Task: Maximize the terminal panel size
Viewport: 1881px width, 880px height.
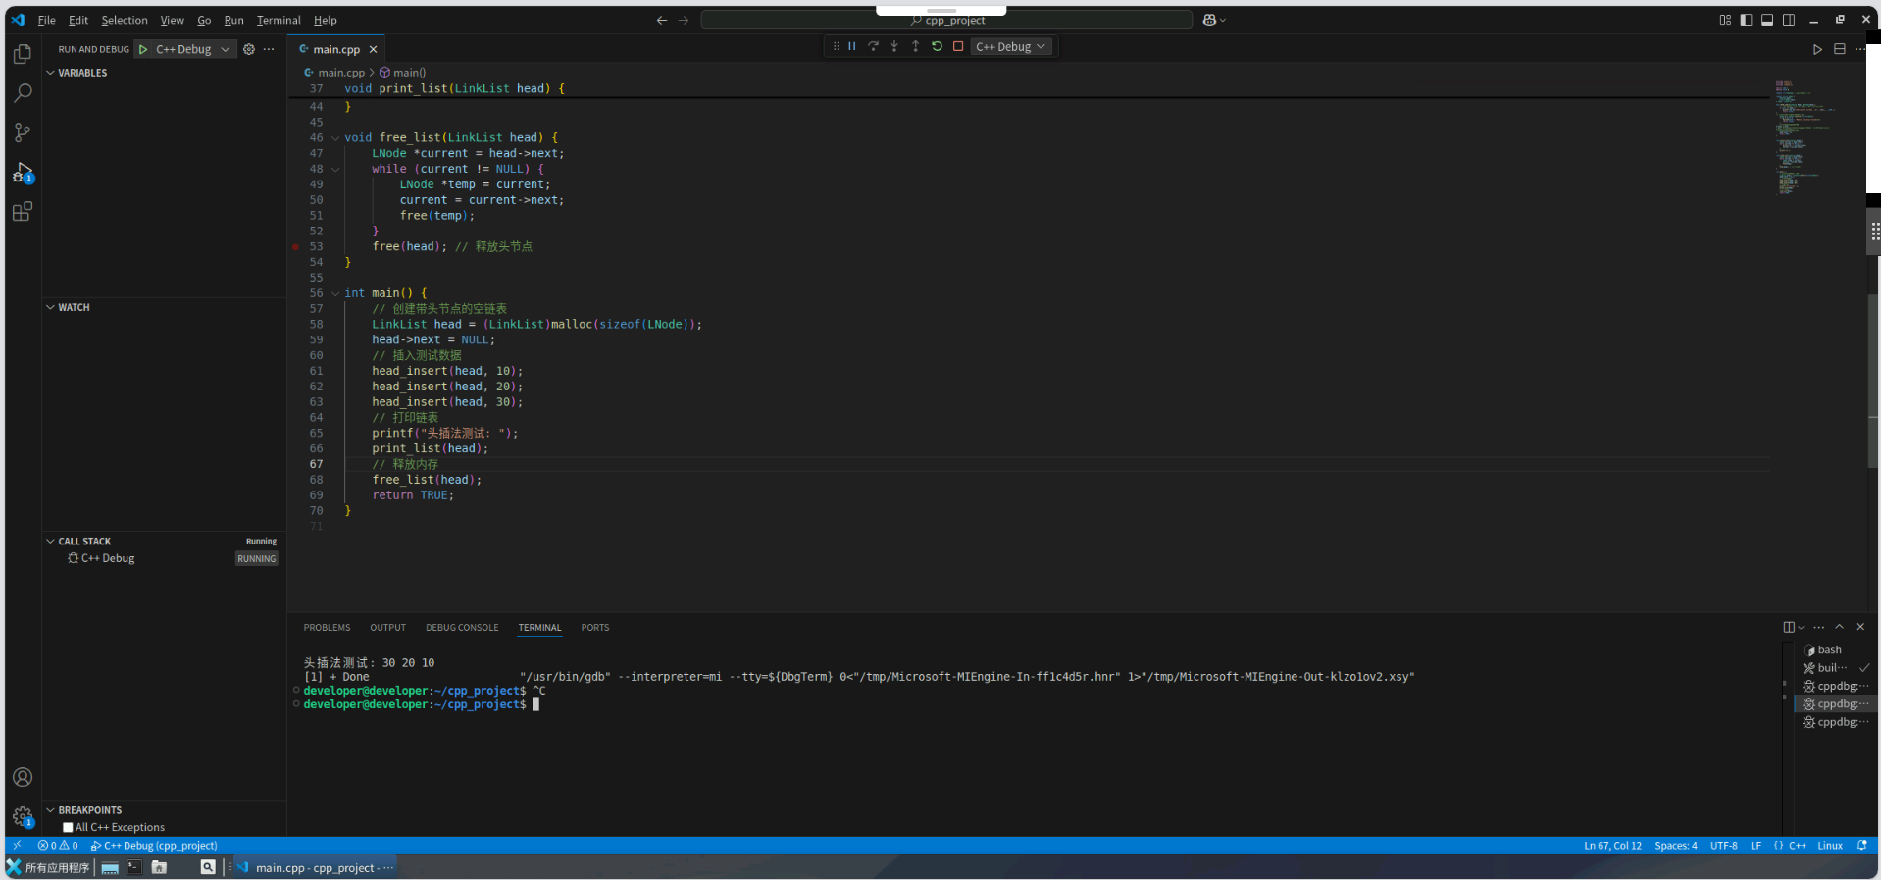Action: tap(1840, 627)
